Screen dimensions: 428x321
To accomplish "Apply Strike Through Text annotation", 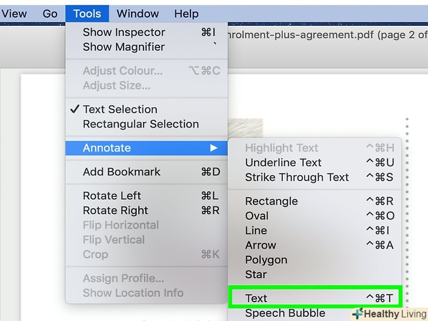I will pos(297,178).
